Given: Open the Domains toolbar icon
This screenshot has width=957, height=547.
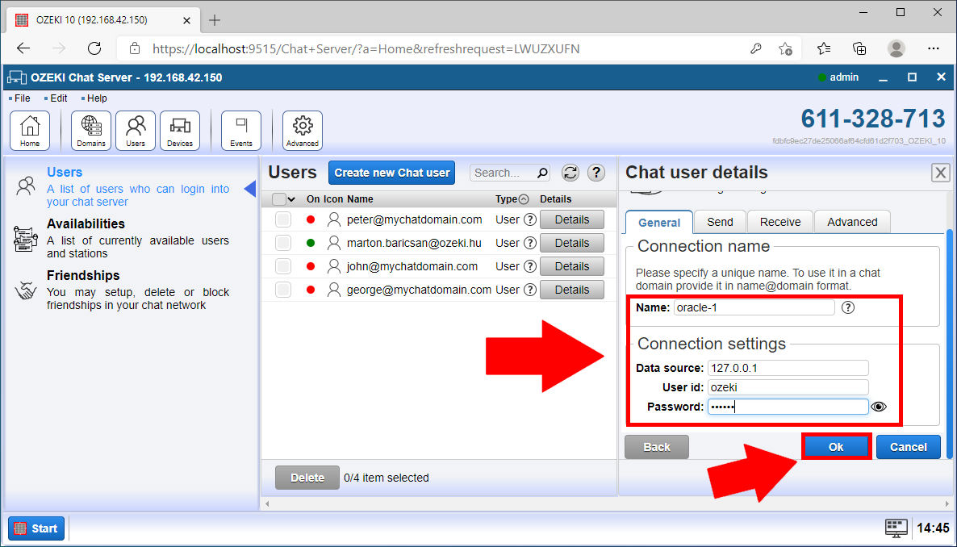Looking at the screenshot, I should (90, 130).
